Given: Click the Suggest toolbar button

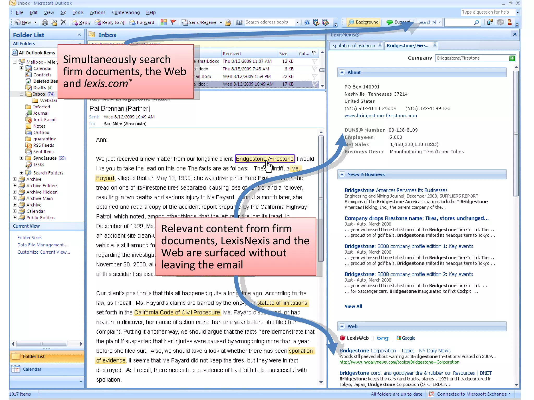Looking at the screenshot, I should pyautogui.click(x=399, y=22).
